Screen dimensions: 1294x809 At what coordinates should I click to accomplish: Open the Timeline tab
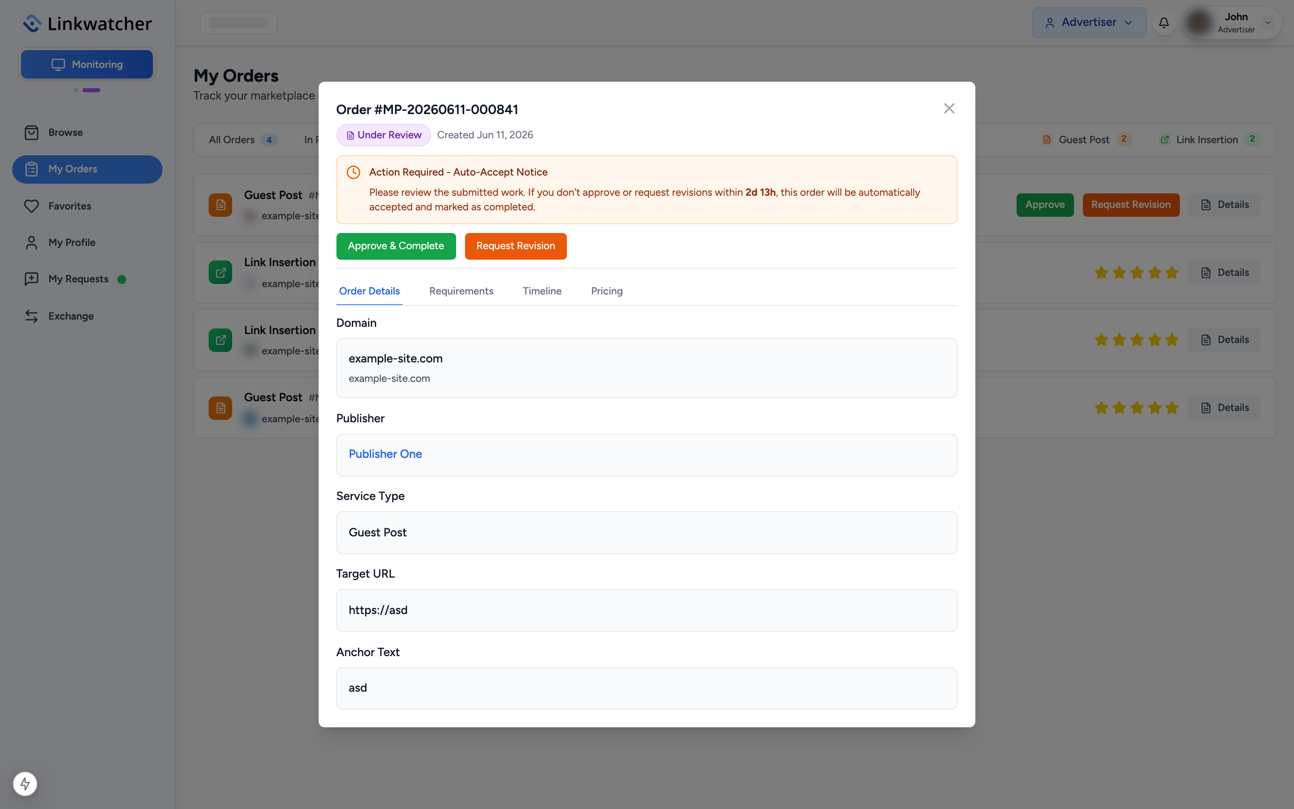pyautogui.click(x=542, y=291)
